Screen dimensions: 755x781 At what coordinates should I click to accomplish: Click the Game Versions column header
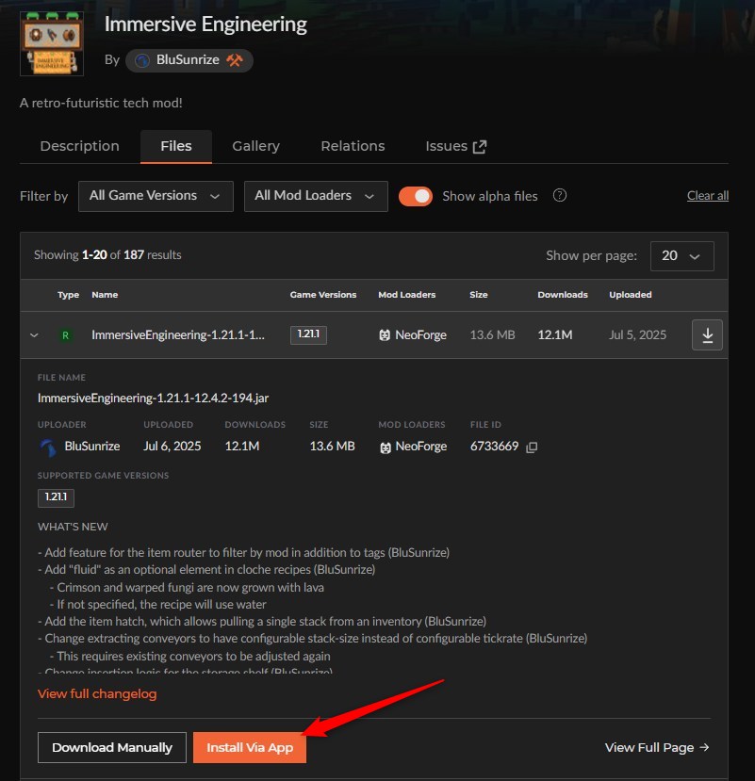click(x=323, y=295)
